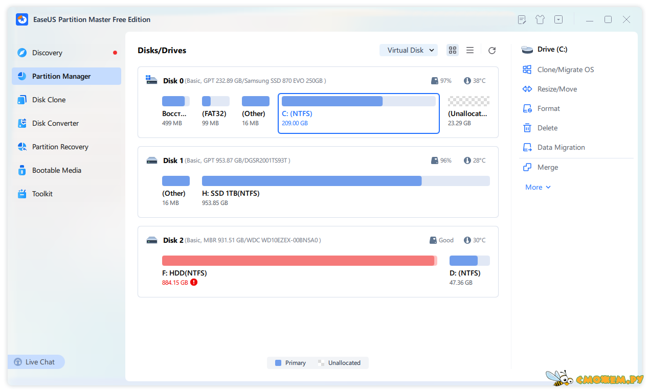Open the Toolkit section
649x392 pixels.
[66, 194]
